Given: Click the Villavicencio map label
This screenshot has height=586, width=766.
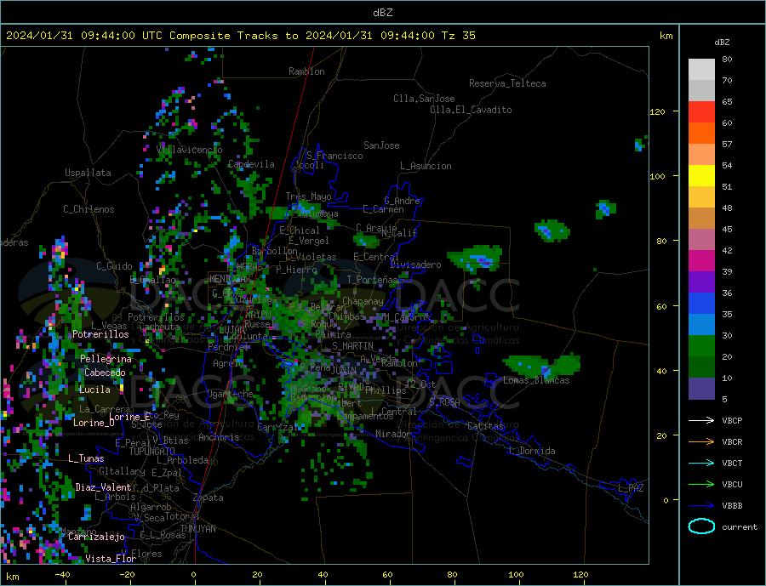Looking at the screenshot, I should [190, 150].
